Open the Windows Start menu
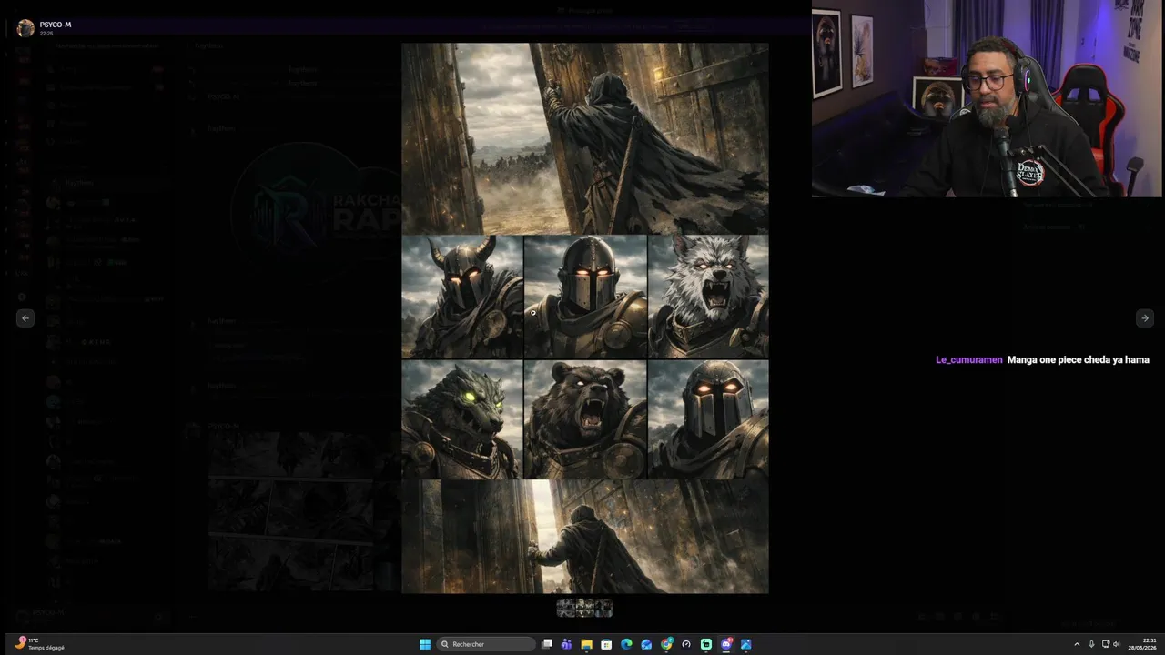 (425, 644)
